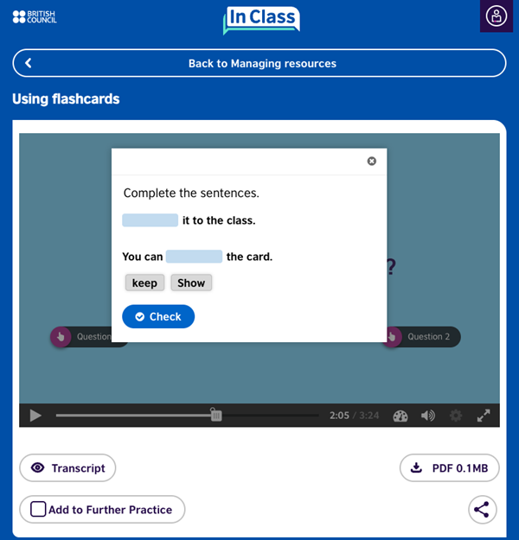Mute the video volume speaker icon
The width and height of the screenshot is (519, 540).
427,416
